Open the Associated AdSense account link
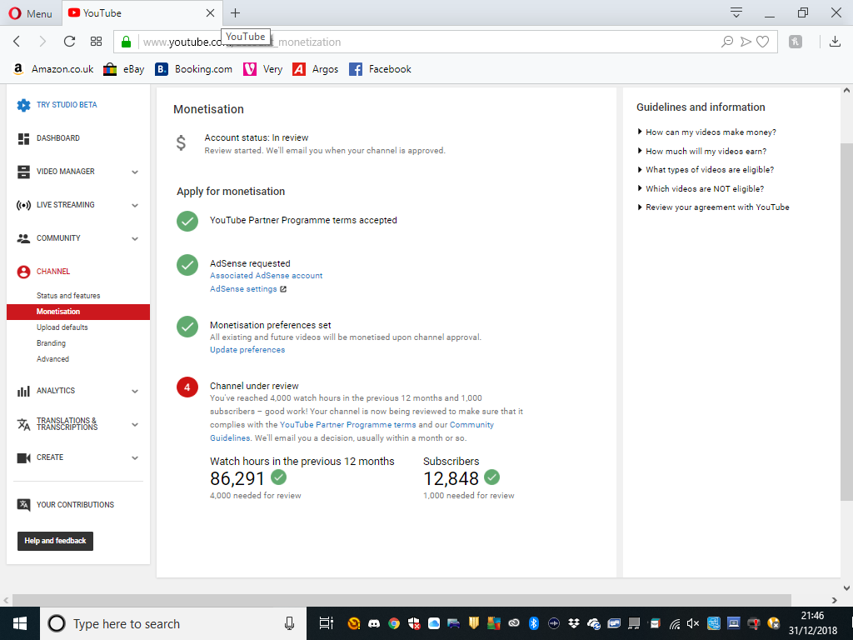 tap(266, 276)
